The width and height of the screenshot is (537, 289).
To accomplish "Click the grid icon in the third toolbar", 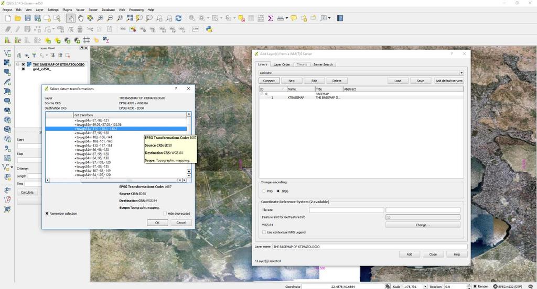I will (87, 40).
